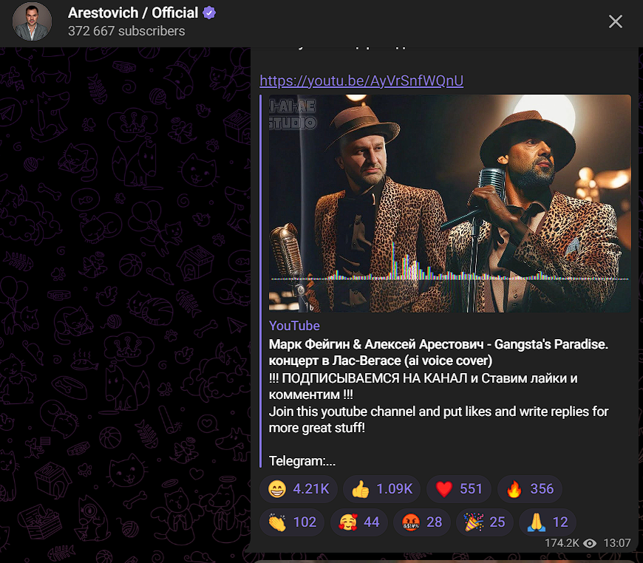The image size is (643, 563).
Task: Click the 372 667 subscribers count
Action: (126, 31)
